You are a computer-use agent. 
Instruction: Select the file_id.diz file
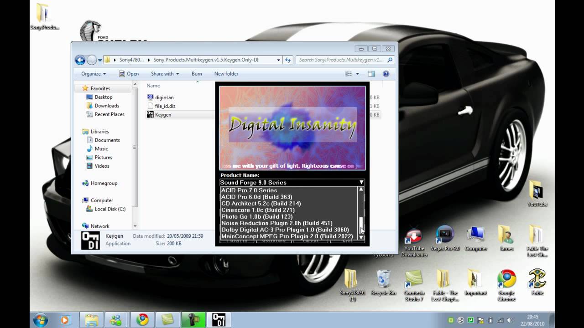pyautogui.click(x=162, y=106)
